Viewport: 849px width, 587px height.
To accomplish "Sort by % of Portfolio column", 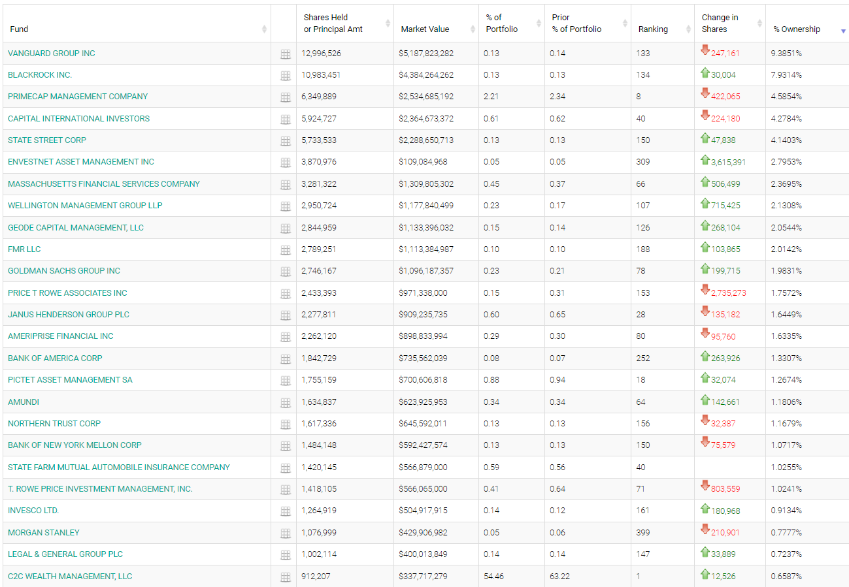I will point(512,24).
